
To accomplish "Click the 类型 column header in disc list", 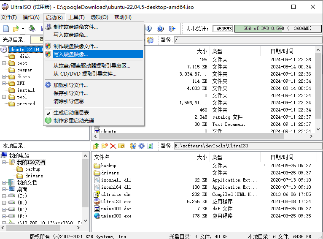I will pyautogui.click(x=235, y=51).
